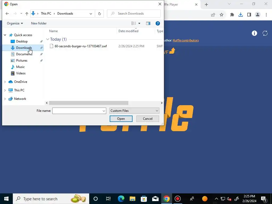The height and width of the screenshot is (204, 272).
Task: Toggle Chrome side panel
Action: (x=249, y=15)
